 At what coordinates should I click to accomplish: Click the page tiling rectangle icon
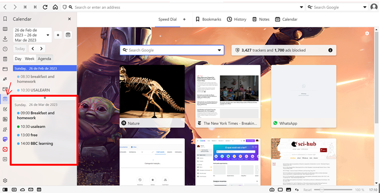click(280, 190)
